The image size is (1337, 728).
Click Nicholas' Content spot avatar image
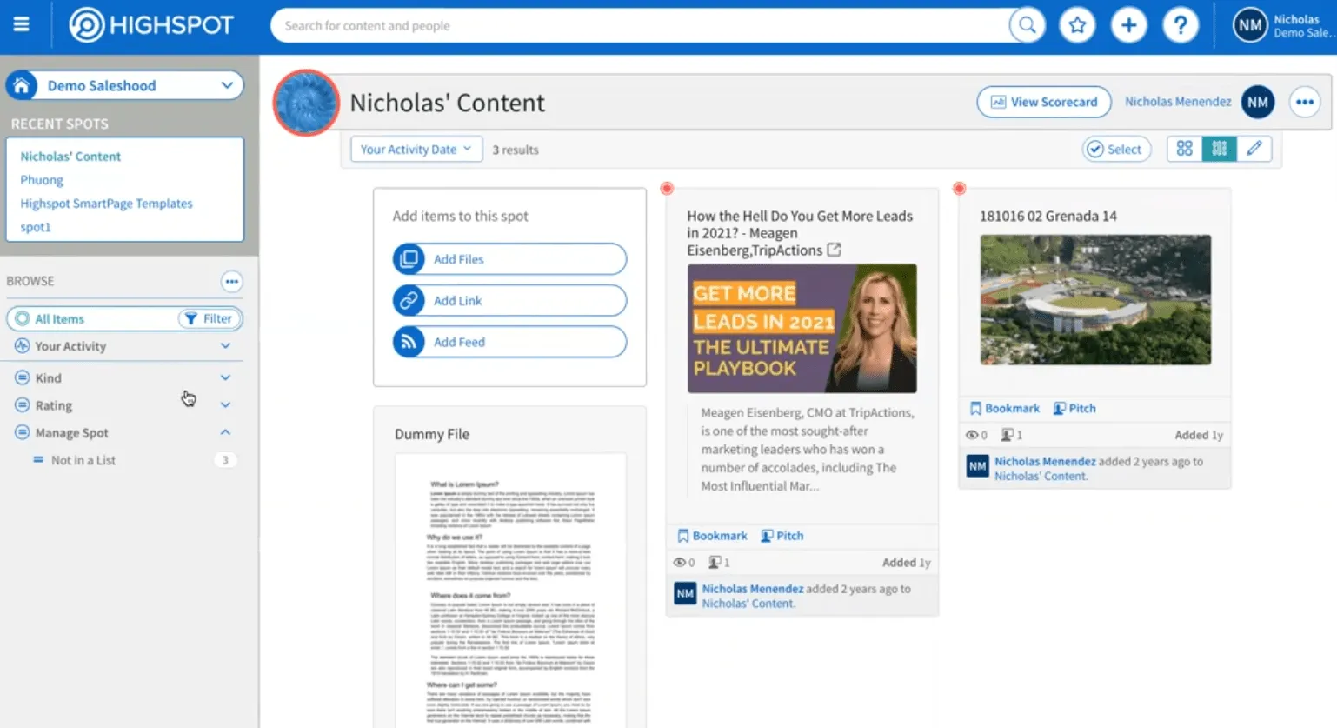pos(306,103)
